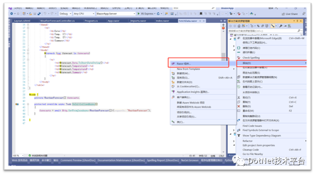The height and width of the screenshot is (175, 315).
Task: Click the no issues found status indicator
Action: [38, 156]
